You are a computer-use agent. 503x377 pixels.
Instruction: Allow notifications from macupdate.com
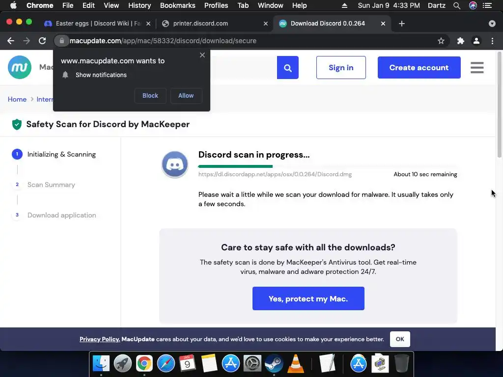(x=186, y=96)
